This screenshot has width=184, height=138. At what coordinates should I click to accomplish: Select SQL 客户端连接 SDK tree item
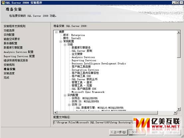(x=84, y=89)
